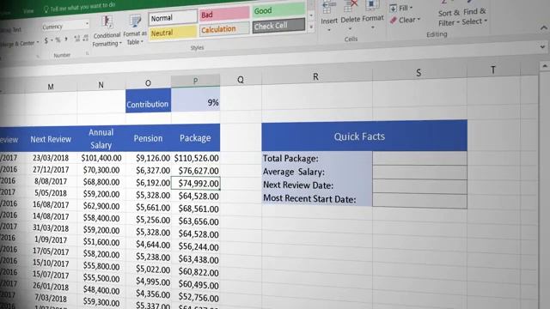
Task: Expand the Merge & Center dropdown arrow
Action: click(x=38, y=42)
